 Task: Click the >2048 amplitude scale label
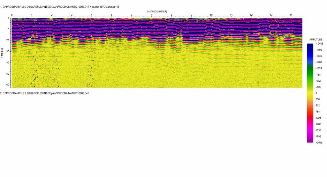tap(319, 143)
